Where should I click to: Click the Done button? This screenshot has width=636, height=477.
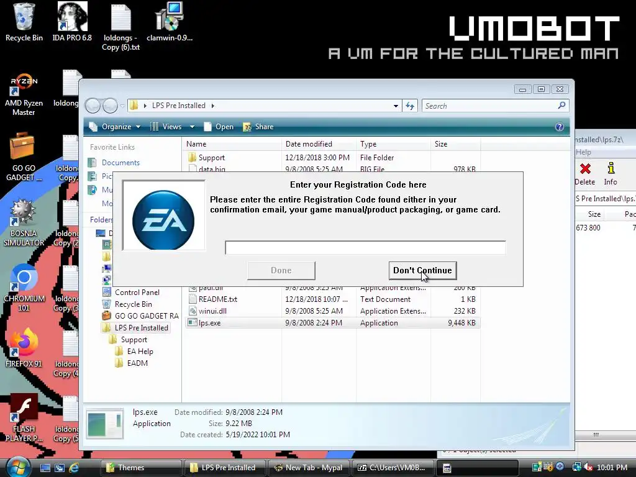pyautogui.click(x=281, y=271)
